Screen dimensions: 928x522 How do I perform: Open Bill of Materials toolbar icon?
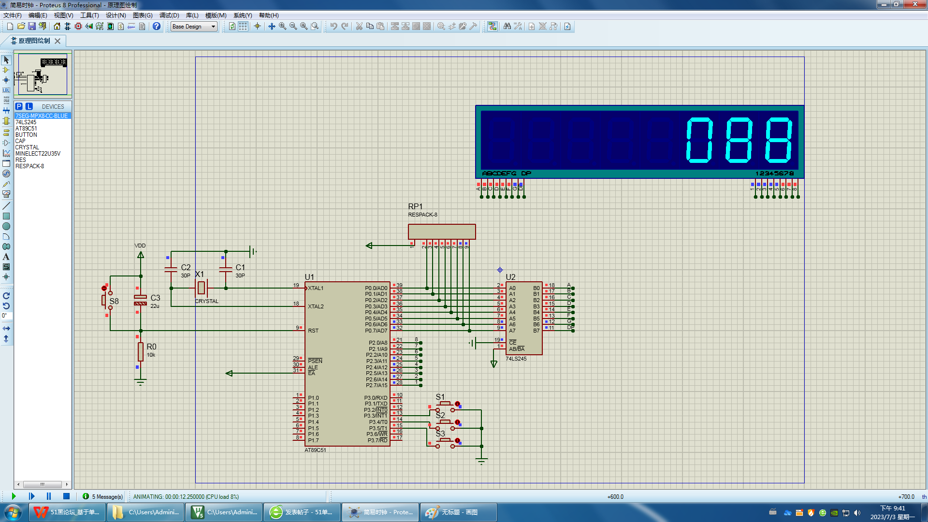(x=121, y=26)
